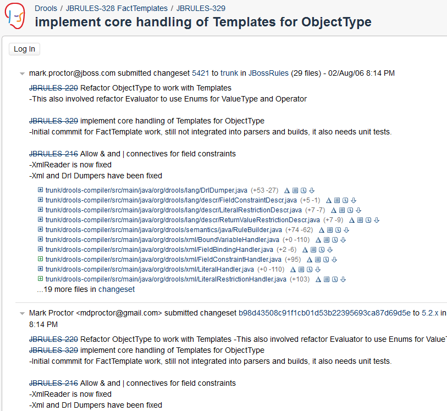The height and width of the screenshot is (411, 447).
Task: Open JBRULES-328 FactTemplates breadcrumb
Action: coord(117,8)
